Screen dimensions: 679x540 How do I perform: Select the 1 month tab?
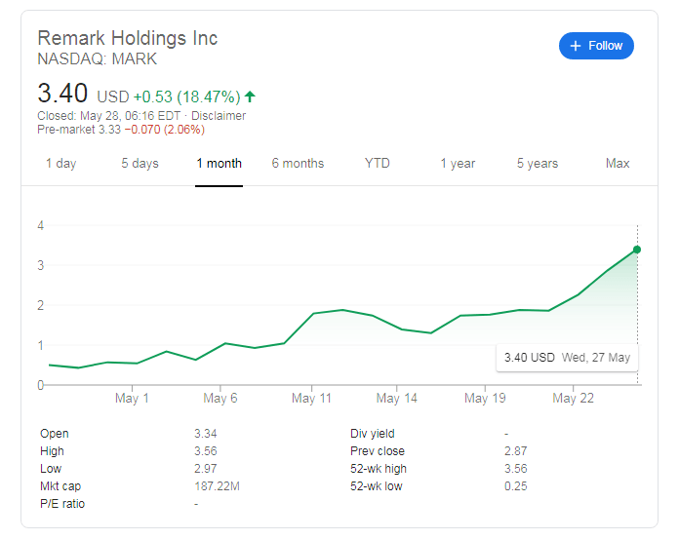coord(219,163)
